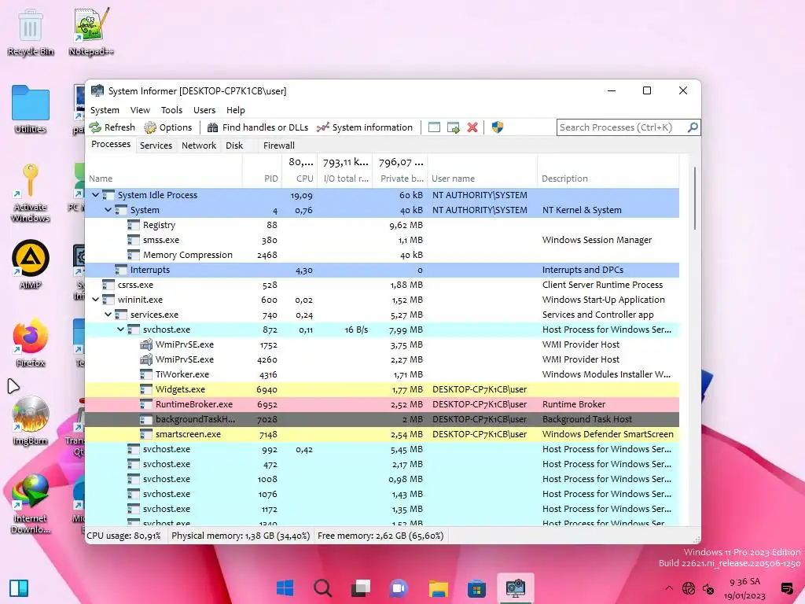Screen dimensions: 805x604
Task: Open the Users menu
Action: click(204, 110)
